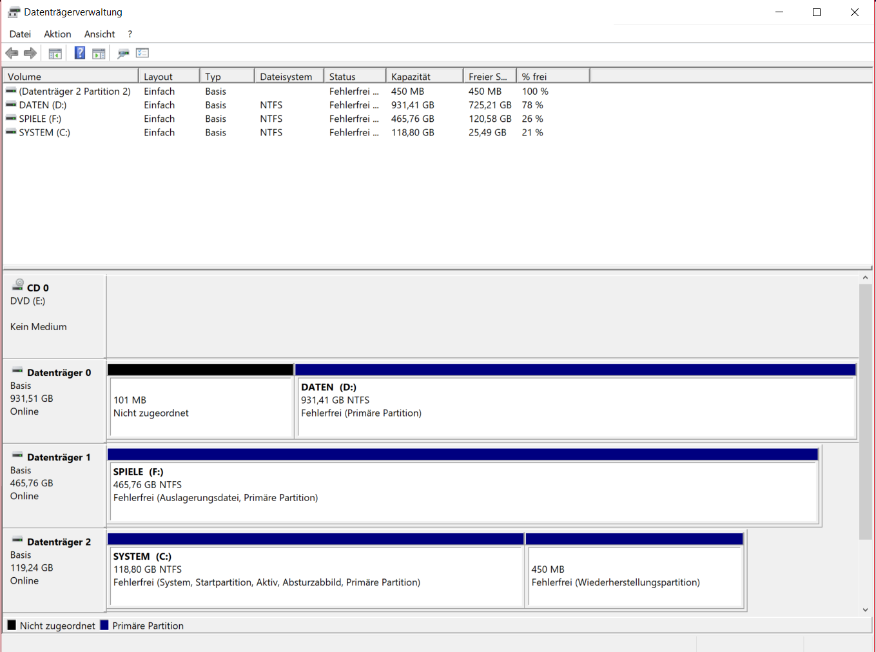Click the Datenträger 0 label panel
Screen dimensions: 876x652
pyautogui.click(x=54, y=400)
